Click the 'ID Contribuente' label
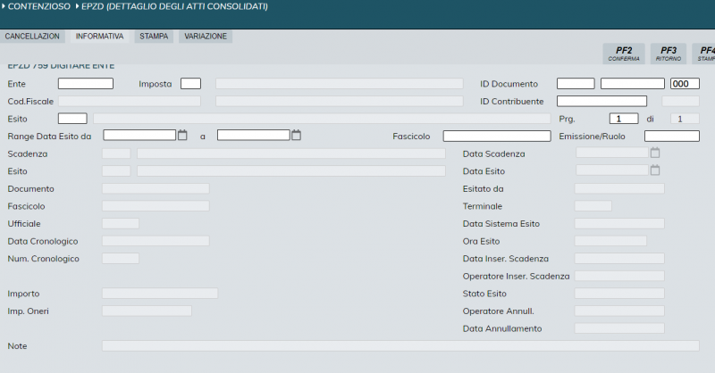Image resolution: width=715 pixels, height=373 pixels. (511, 101)
